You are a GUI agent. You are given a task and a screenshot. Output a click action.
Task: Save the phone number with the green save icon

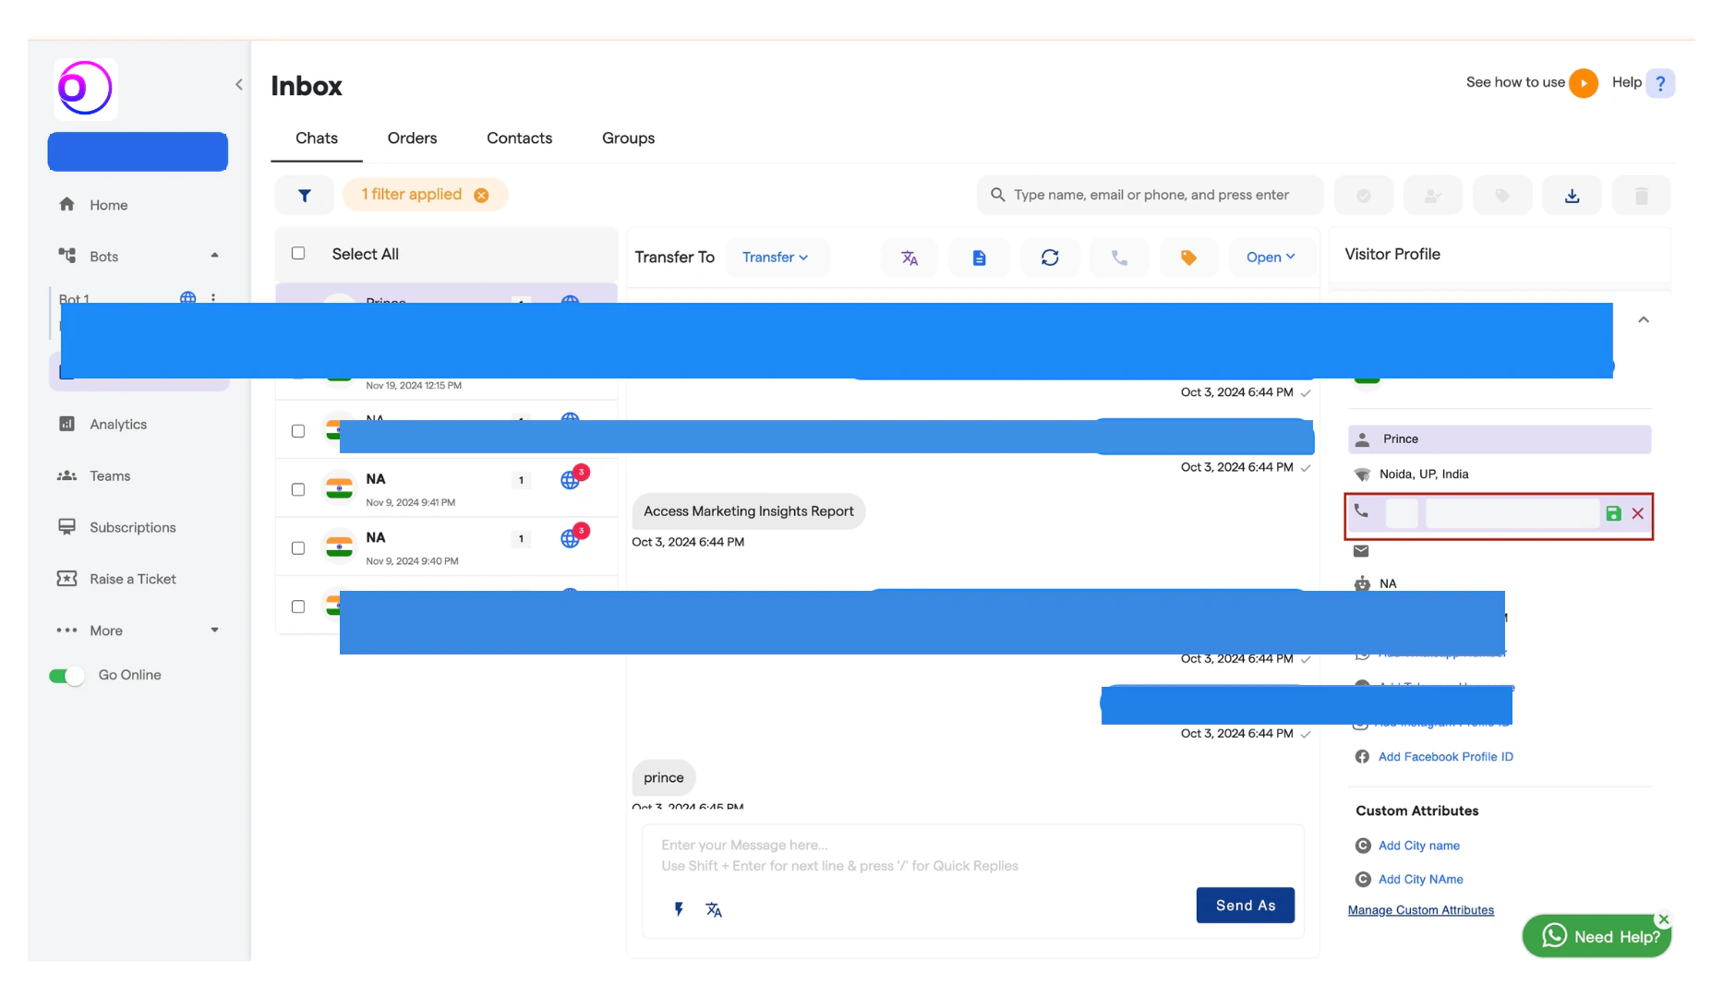[x=1613, y=514]
